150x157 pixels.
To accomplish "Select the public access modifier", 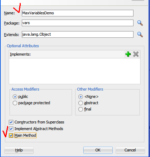I will 15,97.
